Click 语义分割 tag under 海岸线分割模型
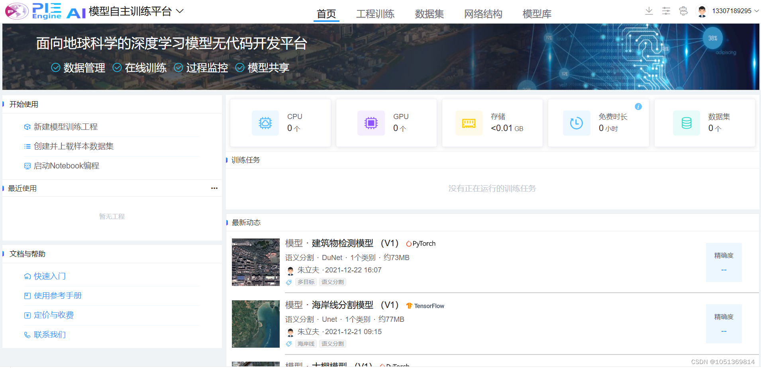The height and width of the screenshot is (368, 761). [x=333, y=344]
